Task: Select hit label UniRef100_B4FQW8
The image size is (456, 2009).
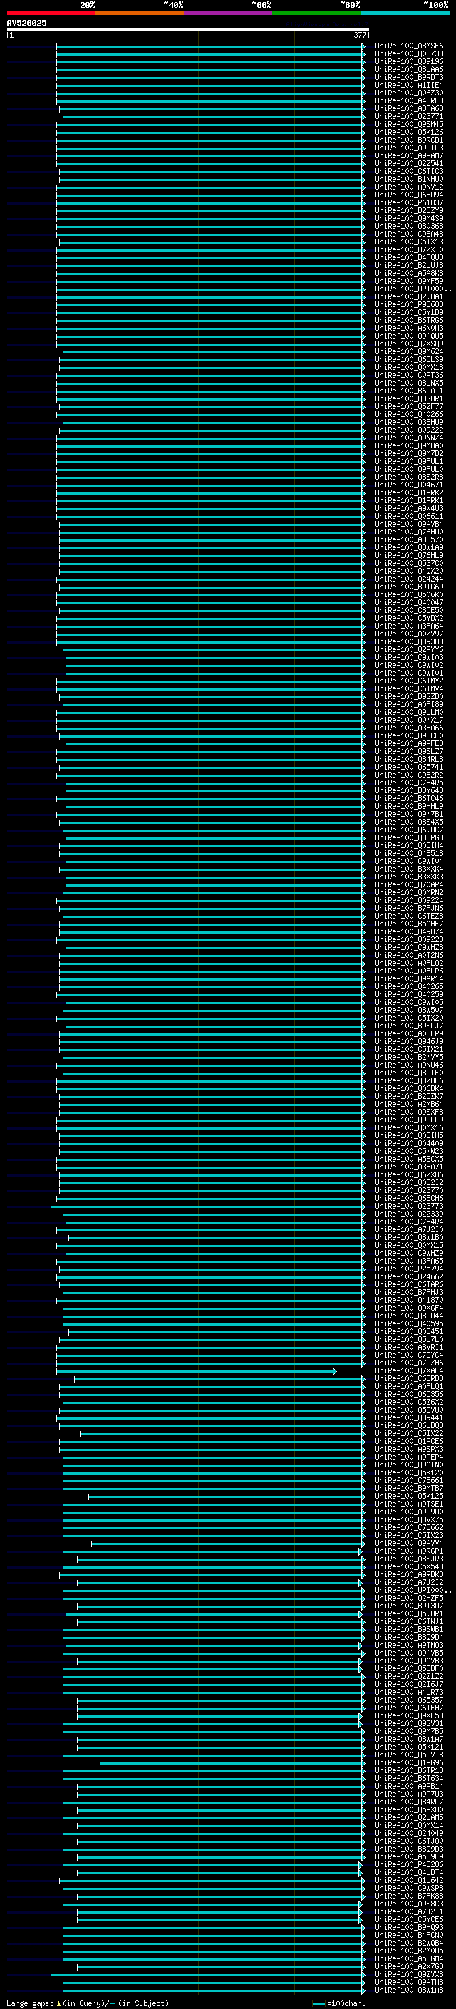Action: coord(409,257)
